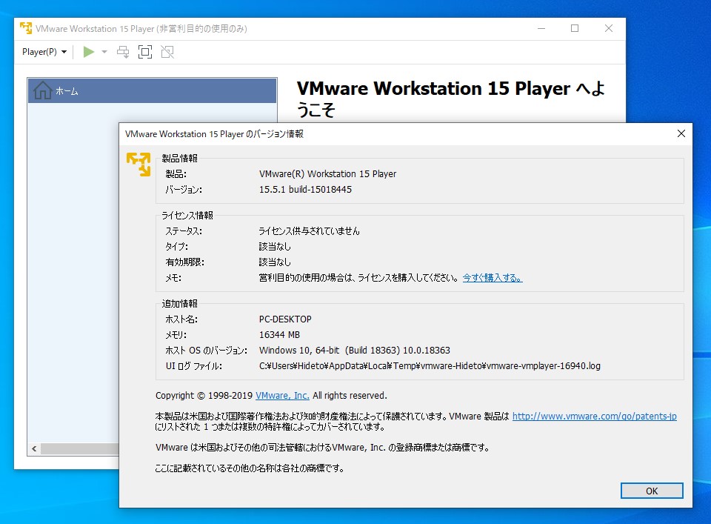711x524 pixels.
Task: Click the VMware icon in the main title bar
Action: (27, 28)
